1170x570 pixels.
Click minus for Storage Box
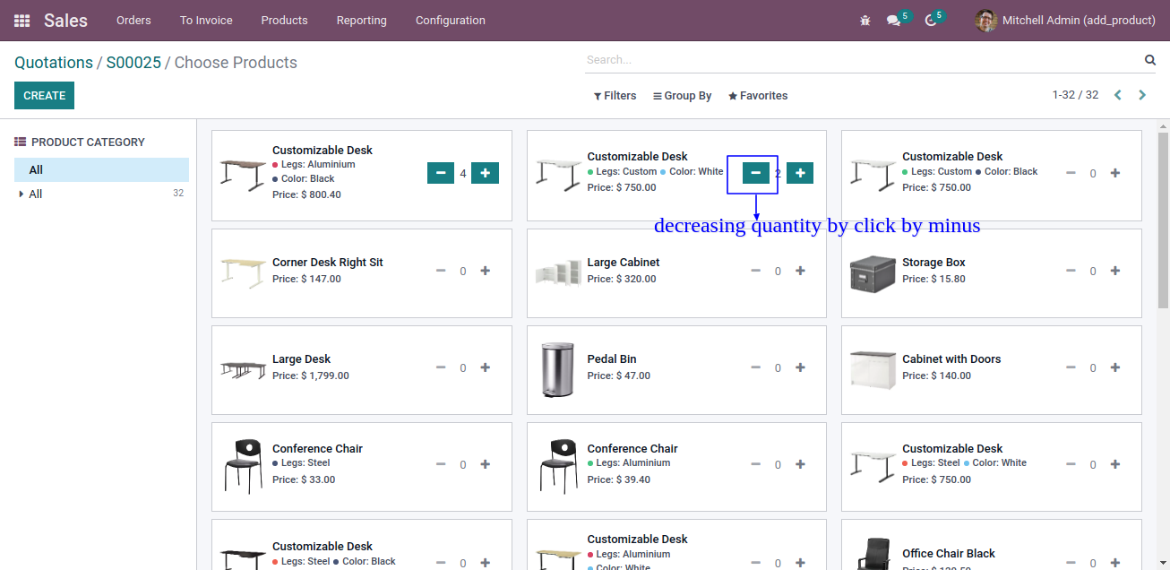pos(1071,271)
